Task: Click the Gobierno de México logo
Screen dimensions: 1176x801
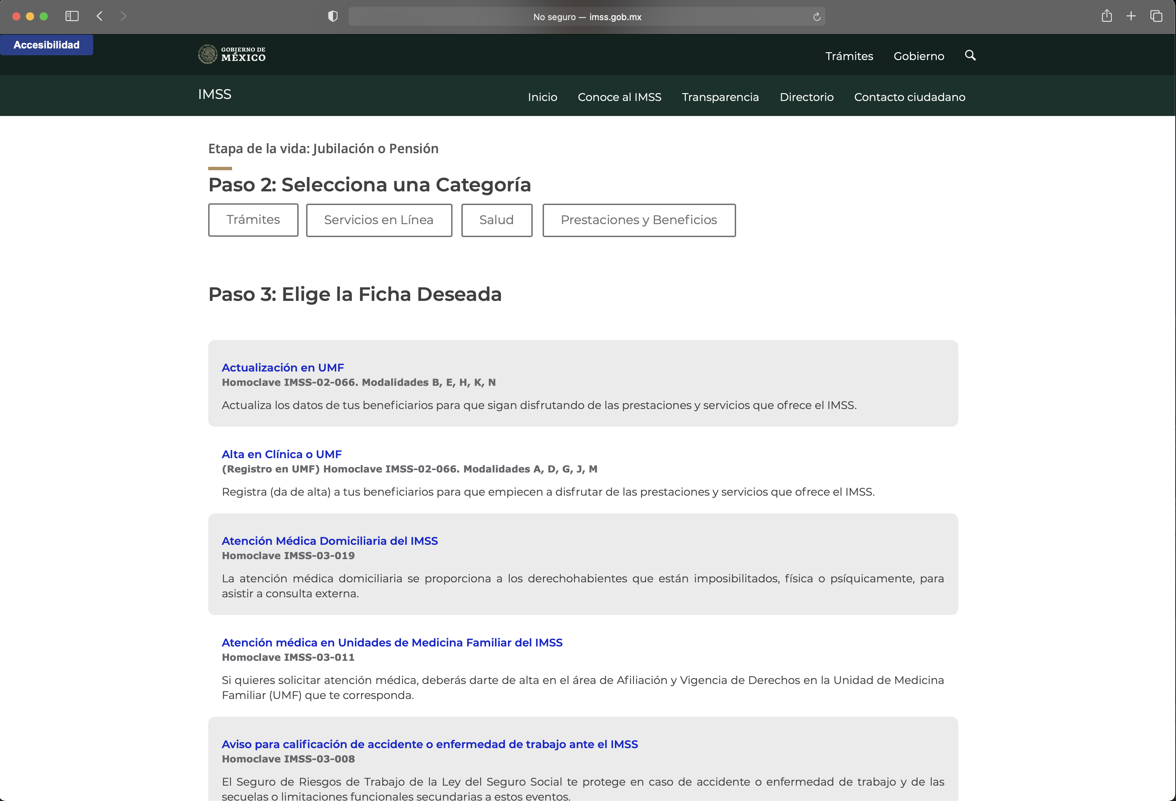Action: tap(232, 54)
